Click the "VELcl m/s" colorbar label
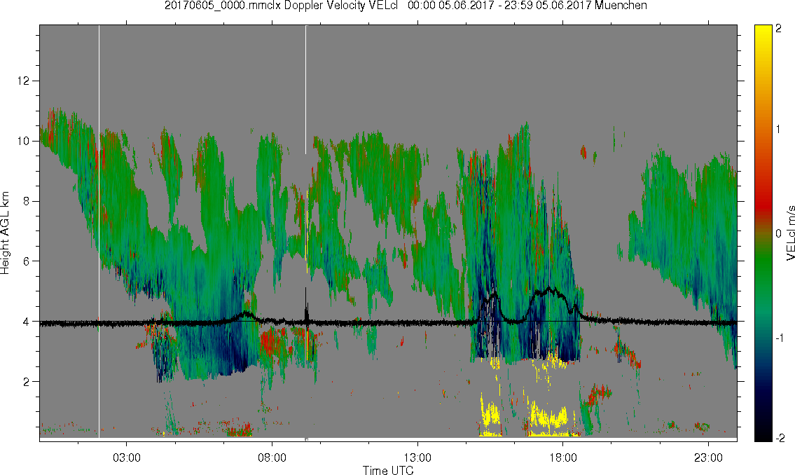Viewport: 795px width, 475px height. (x=790, y=234)
